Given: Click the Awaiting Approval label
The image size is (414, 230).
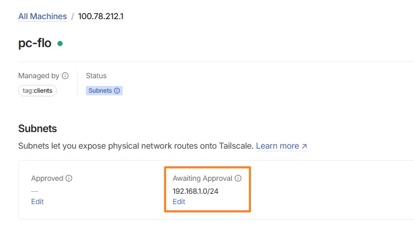Looking at the screenshot, I should (x=202, y=178).
